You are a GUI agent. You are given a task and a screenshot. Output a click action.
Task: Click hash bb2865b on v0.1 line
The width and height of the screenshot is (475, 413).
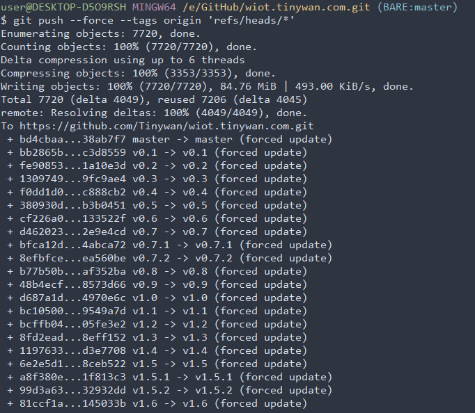point(42,152)
